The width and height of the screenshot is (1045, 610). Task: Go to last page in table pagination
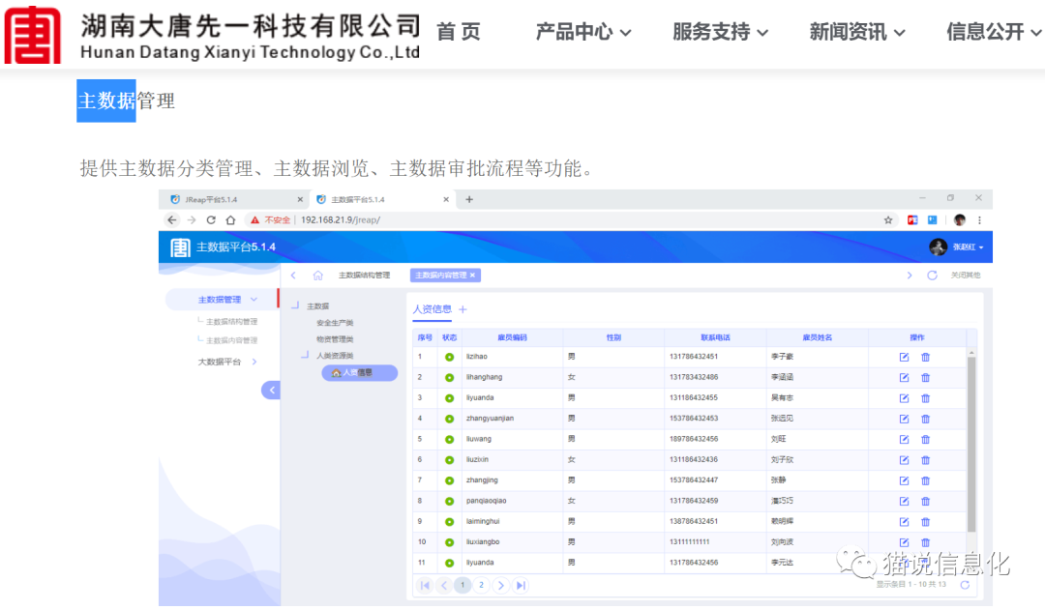click(x=521, y=585)
